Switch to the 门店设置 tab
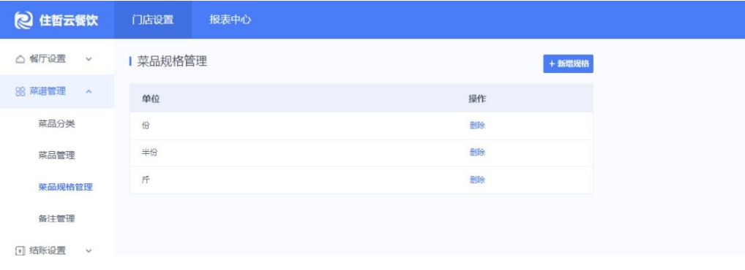The height and width of the screenshot is (270, 745). click(x=152, y=20)
